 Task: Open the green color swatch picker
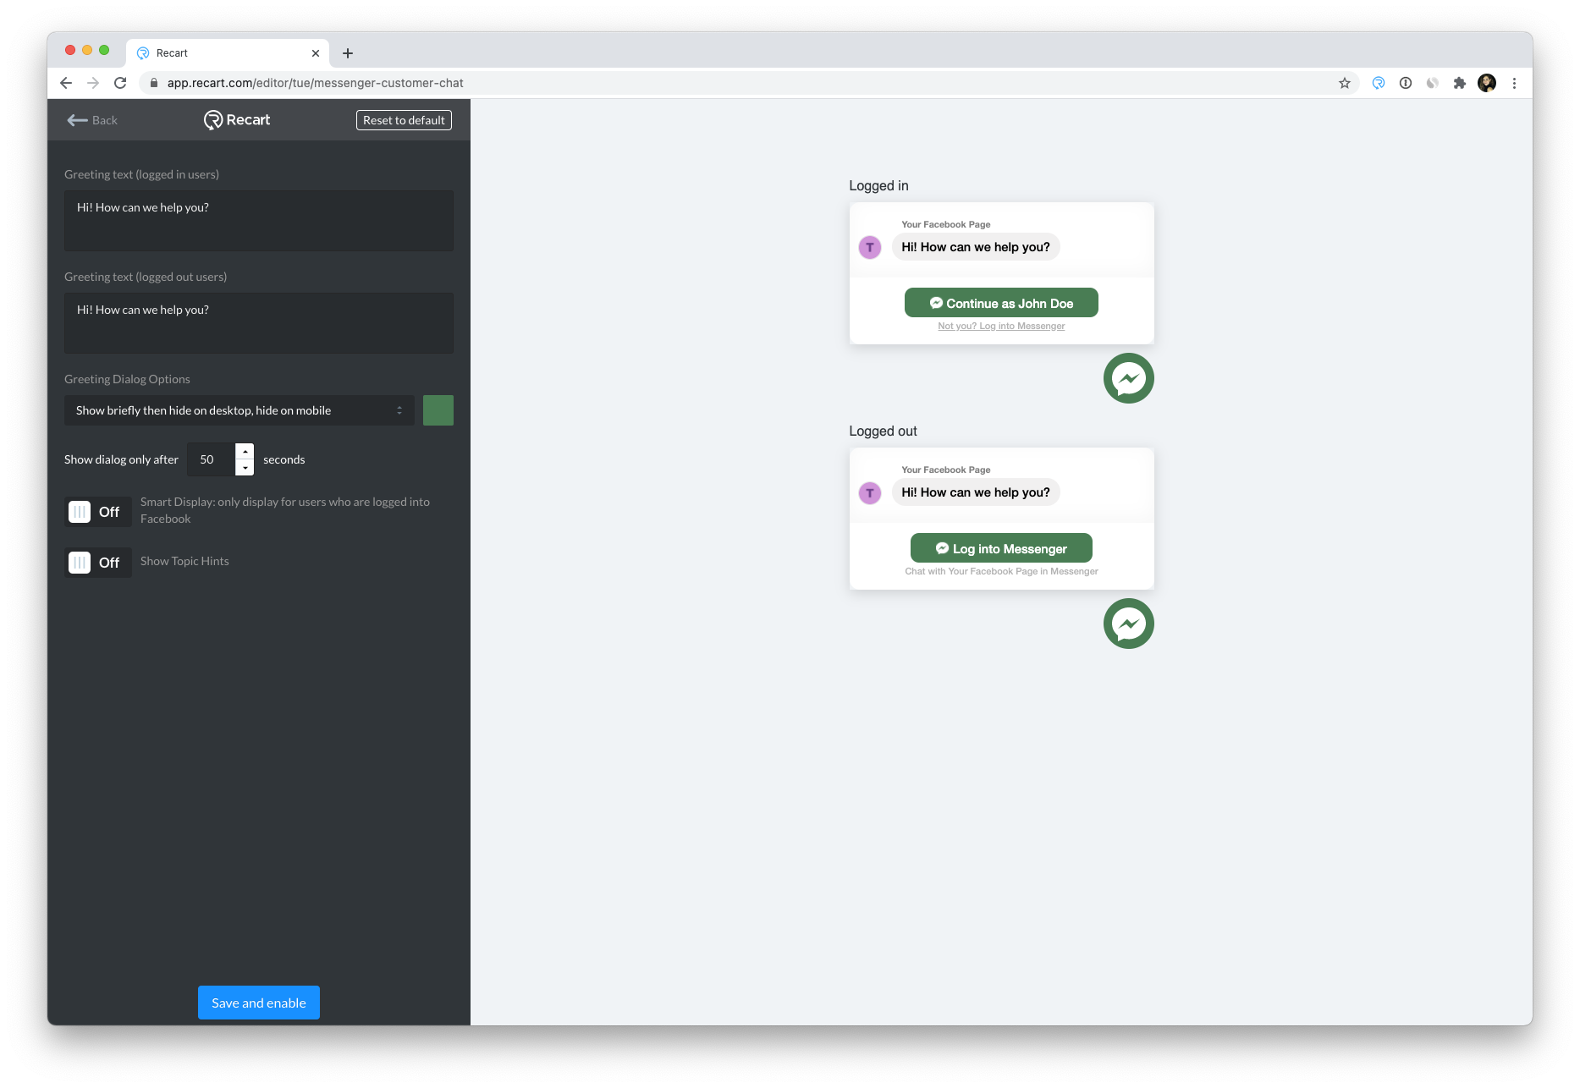pyautogui.click(x=438, y=410)
